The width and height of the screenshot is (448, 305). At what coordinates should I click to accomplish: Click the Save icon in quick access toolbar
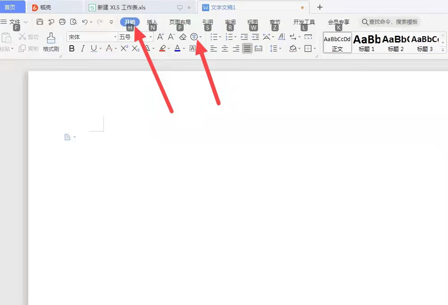(40, 22)
